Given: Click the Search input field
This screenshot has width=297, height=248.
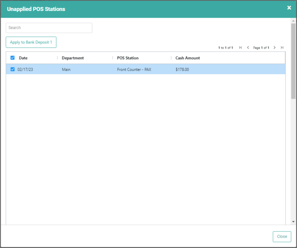Looking at the screenshot, I should 49,28.
